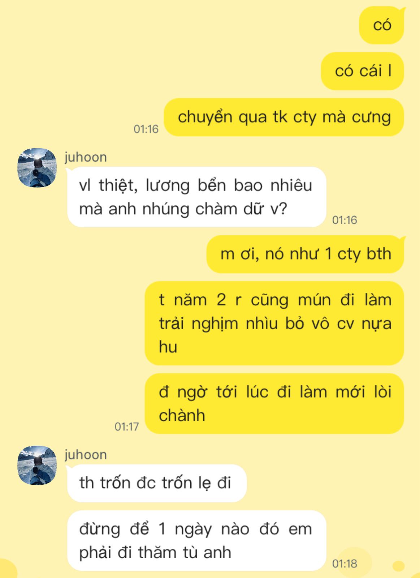
Task: Tap the 'chuyển qua tk cty mà cưng' bubble
Action: click(x=284, y=117)
